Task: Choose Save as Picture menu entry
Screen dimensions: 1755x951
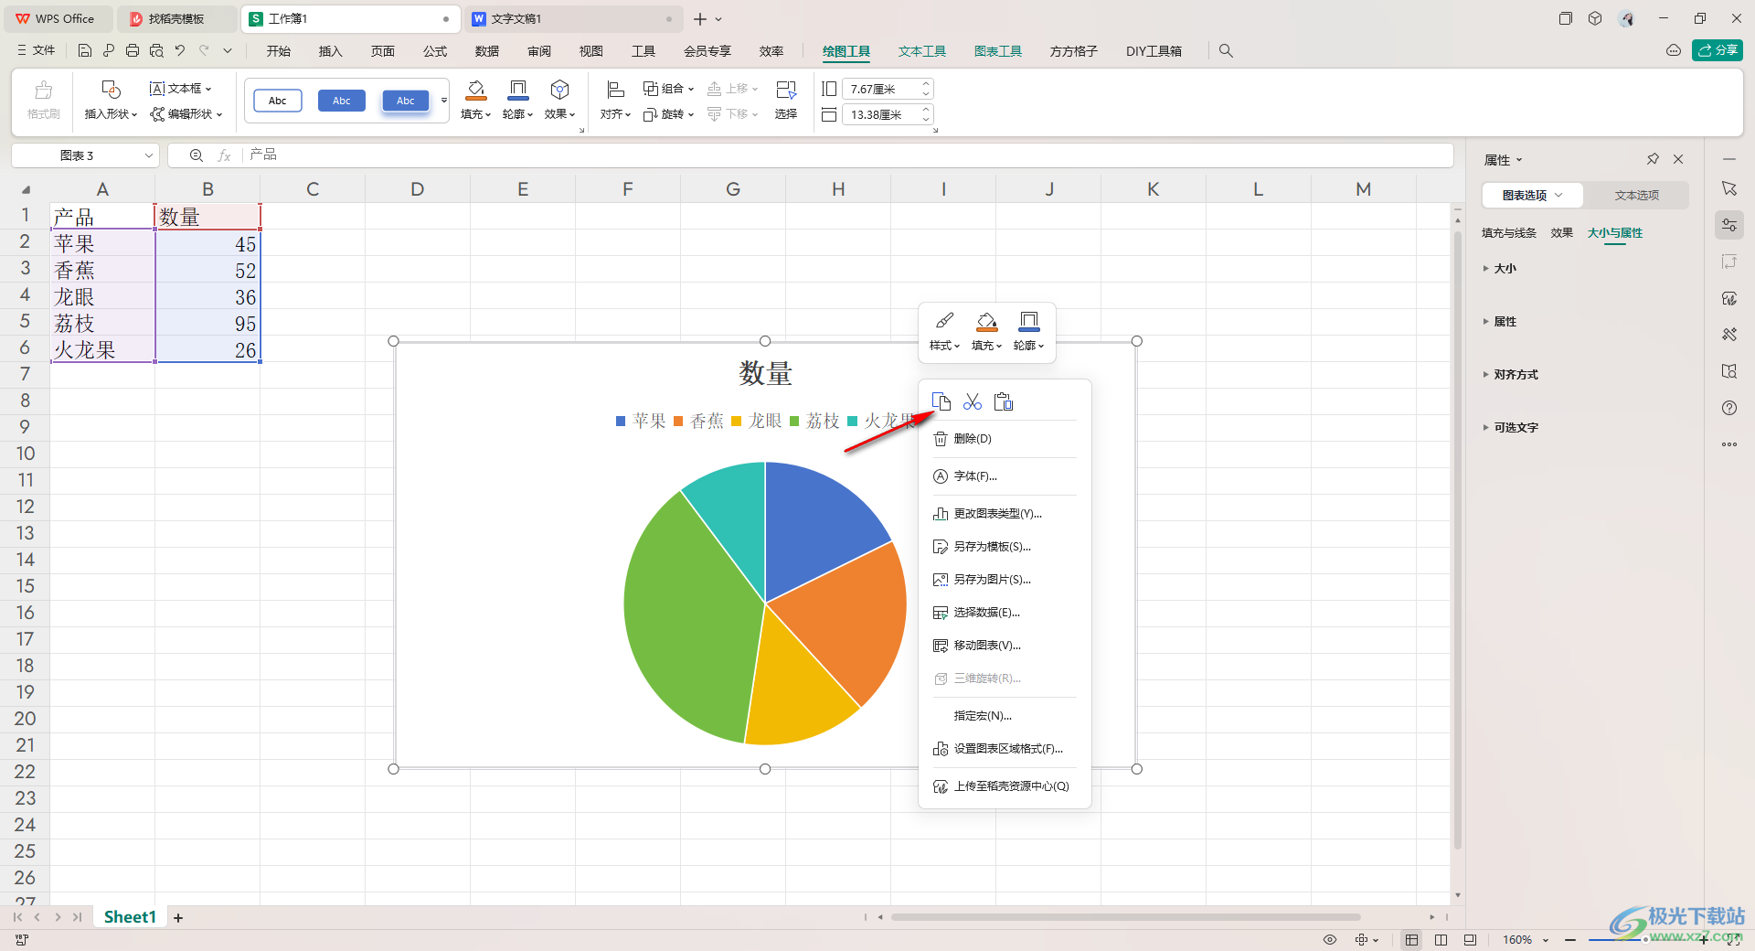Action: 1005,580
